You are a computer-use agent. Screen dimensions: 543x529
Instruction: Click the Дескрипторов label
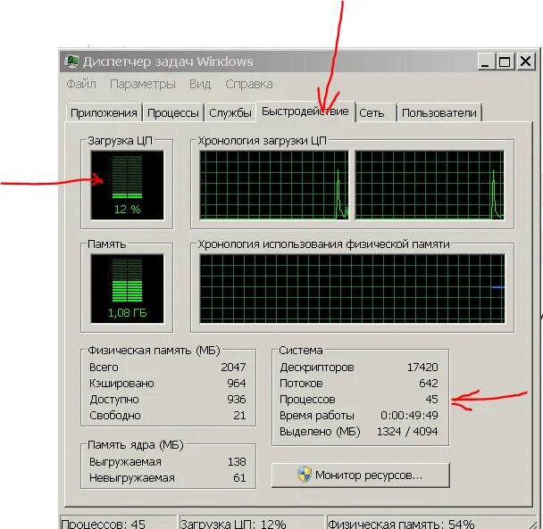point(317,368)
